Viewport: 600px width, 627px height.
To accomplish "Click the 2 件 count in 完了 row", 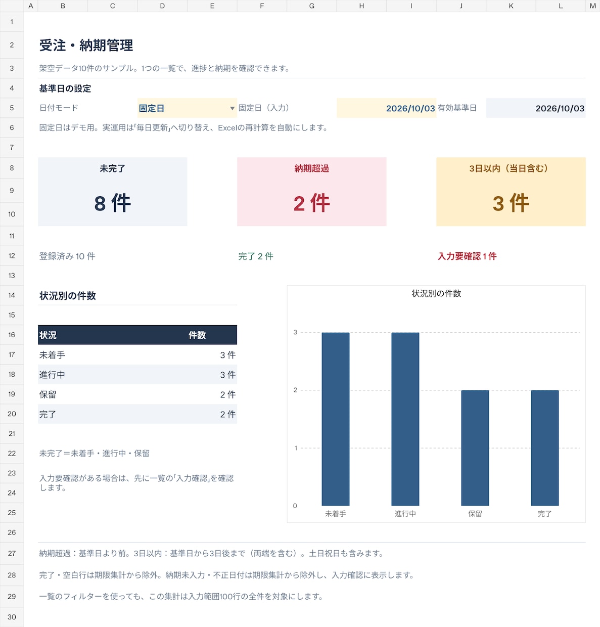I will pyautogui.click(x=228, y=414).
